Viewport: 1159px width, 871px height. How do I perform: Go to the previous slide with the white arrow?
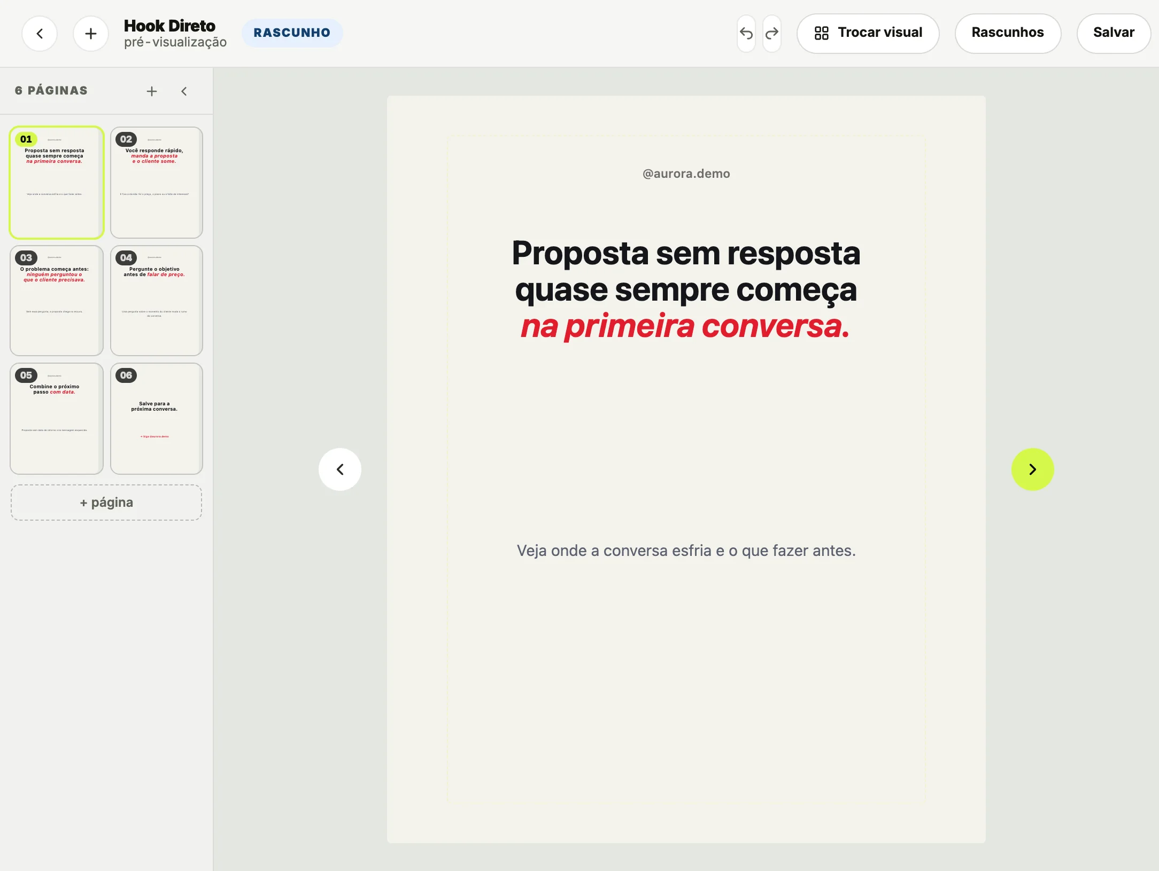(x=340, y=469)
